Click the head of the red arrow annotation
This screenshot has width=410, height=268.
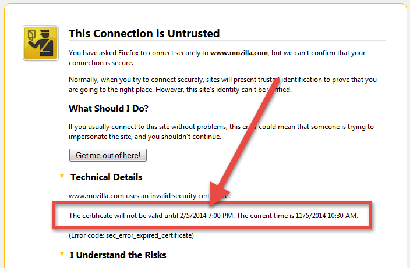click(x=218, y=194)
